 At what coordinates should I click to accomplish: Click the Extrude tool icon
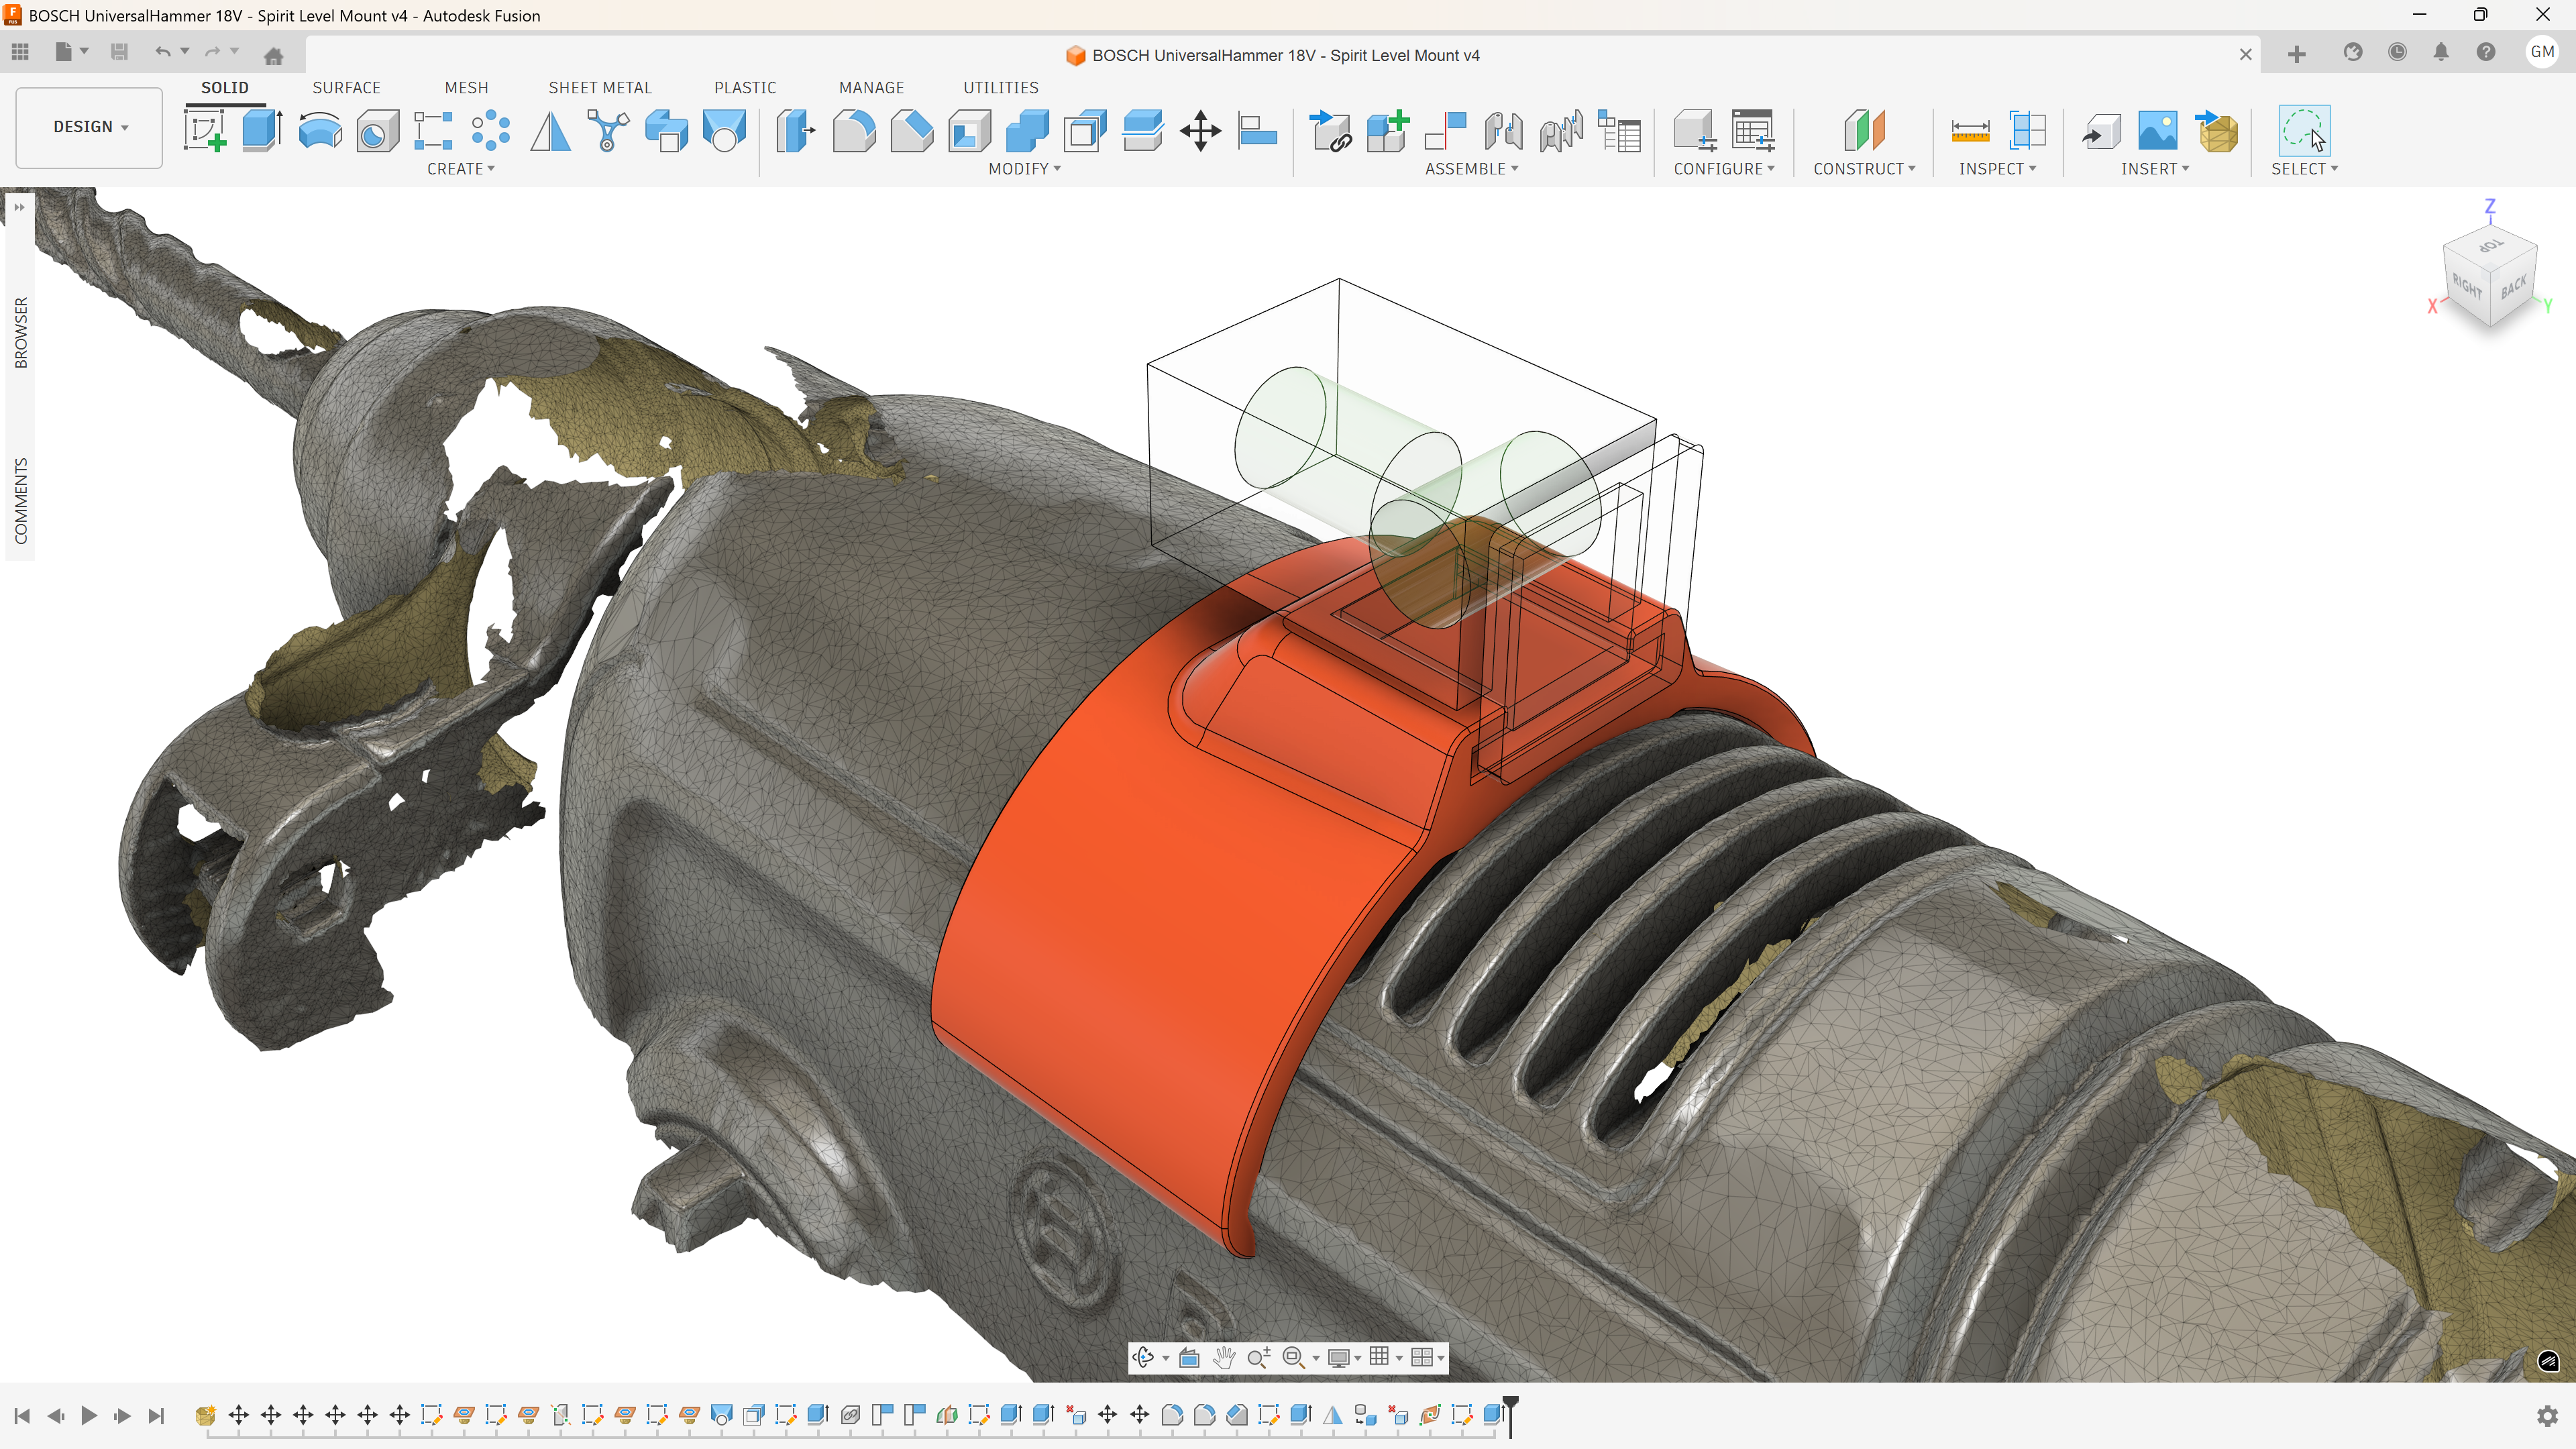coord(262,131)
